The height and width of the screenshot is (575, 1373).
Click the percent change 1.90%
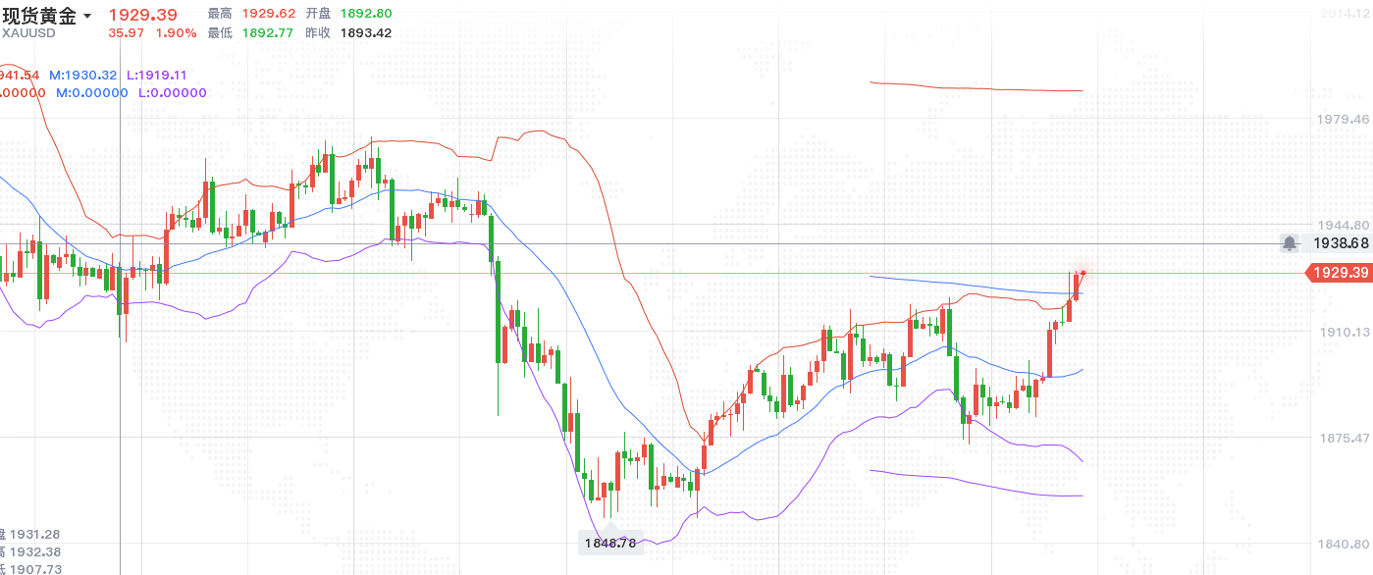tap(177, 32)
